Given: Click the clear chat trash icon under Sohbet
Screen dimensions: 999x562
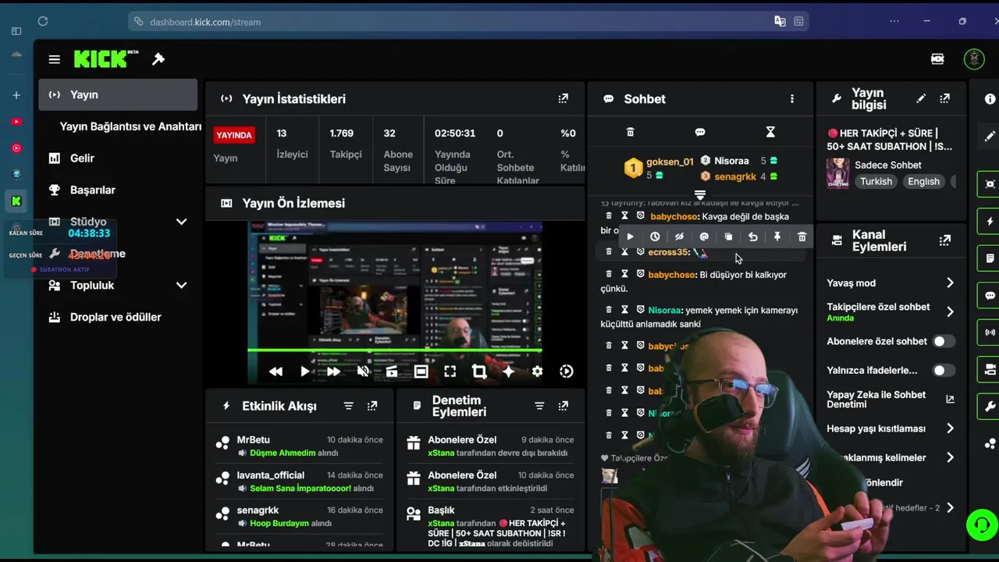Looking at the screenshot, I should 631,132.
